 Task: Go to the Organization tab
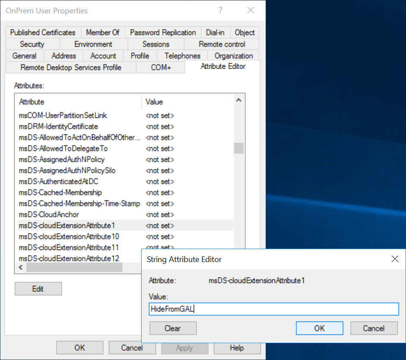(x=233, y=56)
